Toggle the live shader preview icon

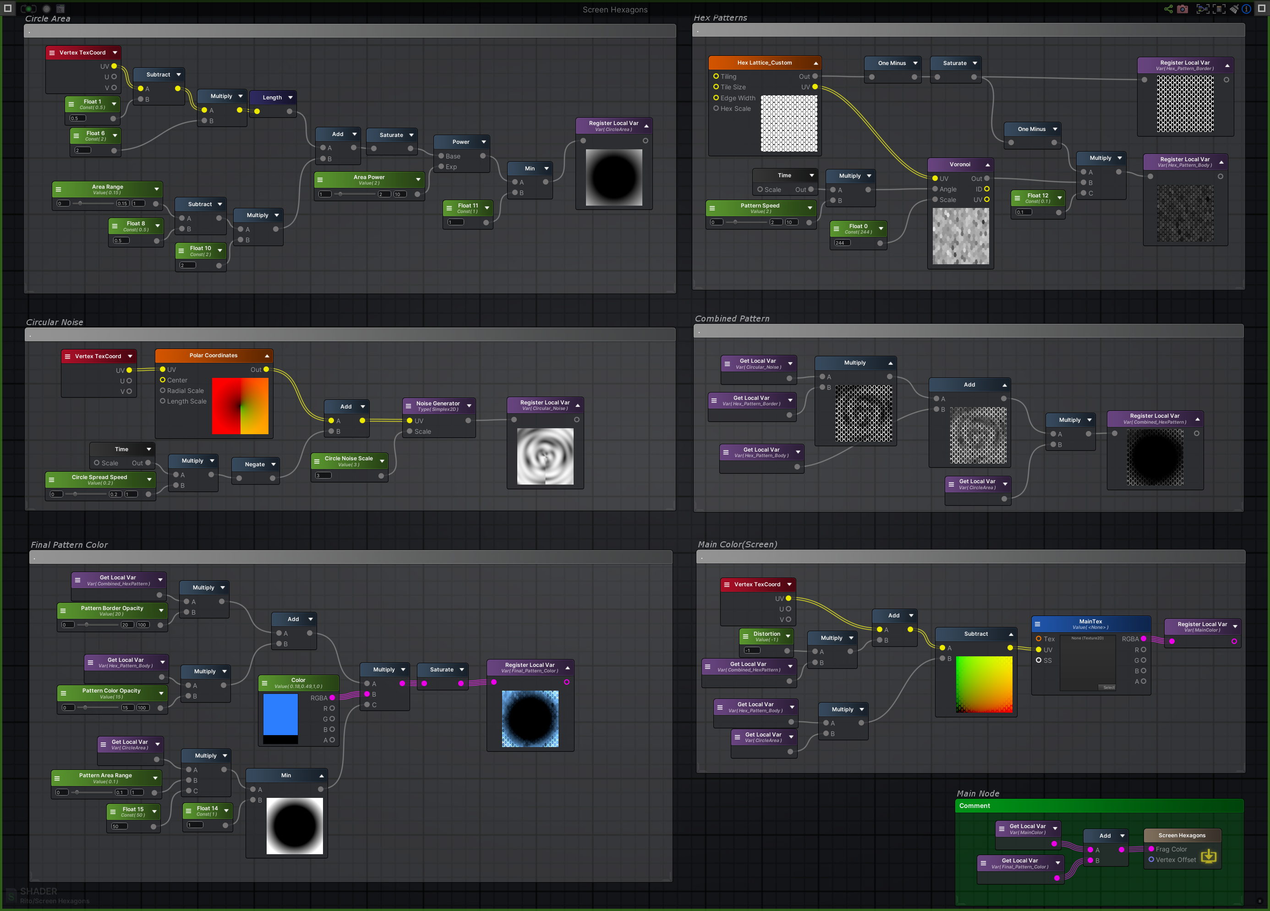tap(28, 9)
